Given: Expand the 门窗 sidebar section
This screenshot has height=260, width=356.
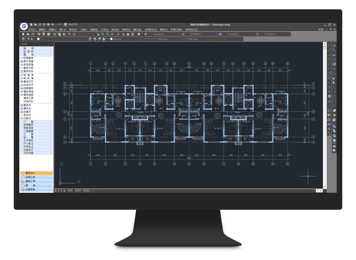Looking at the screenshot, I should click(x=36, y=122).
